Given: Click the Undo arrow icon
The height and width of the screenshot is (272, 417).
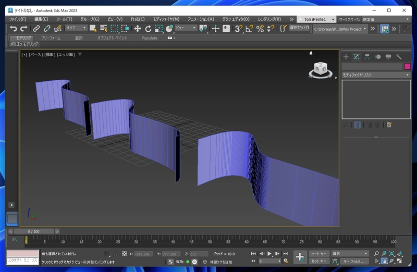Looking at the screenshot, I should [x=13, y=29].
